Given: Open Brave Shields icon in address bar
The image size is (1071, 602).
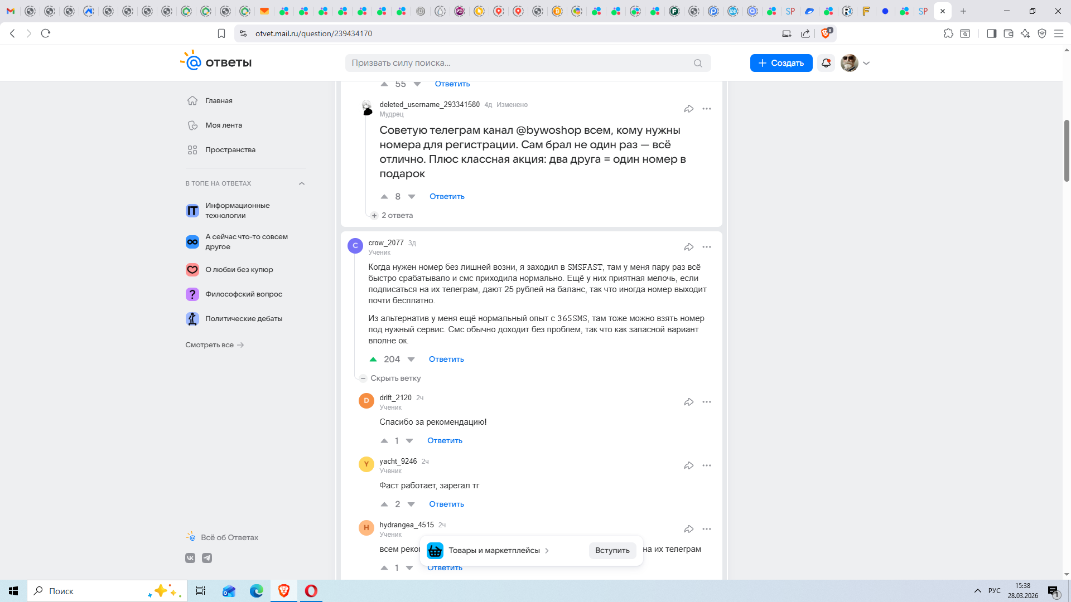Looking at the screenshot, I should [x=826, y=33].
